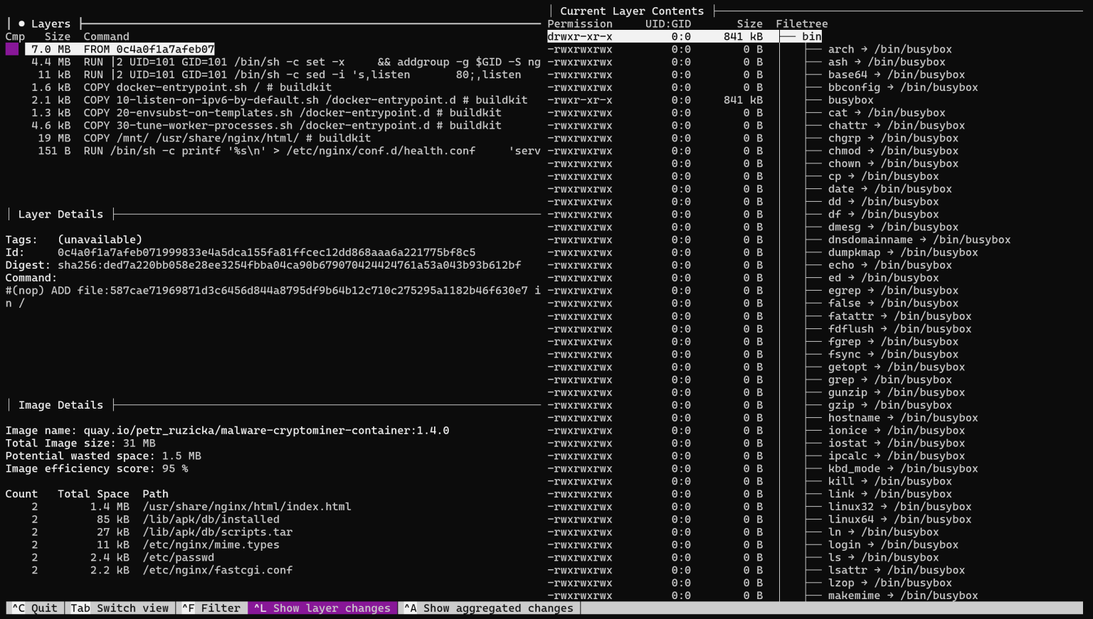Switch to the Current Layer Contents panel
The height and width of the screenshot is (619, 1093).
(631, 11)
